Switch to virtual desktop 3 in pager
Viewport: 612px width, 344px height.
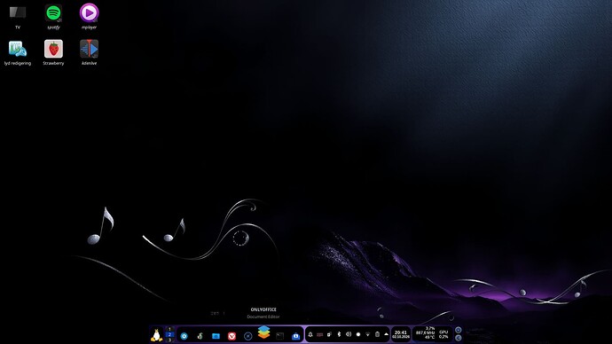(x=169, y=340)
